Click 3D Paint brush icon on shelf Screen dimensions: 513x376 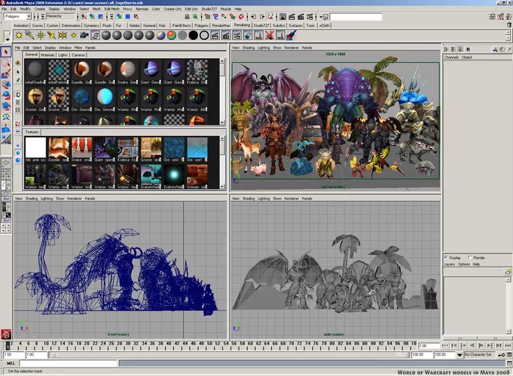pos(291,35)
